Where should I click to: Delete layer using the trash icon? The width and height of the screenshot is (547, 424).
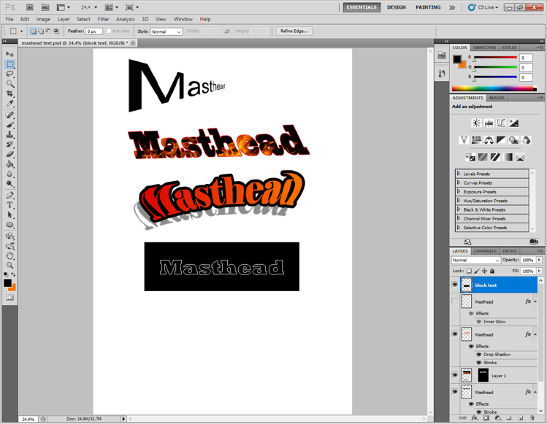pos(532,417)
